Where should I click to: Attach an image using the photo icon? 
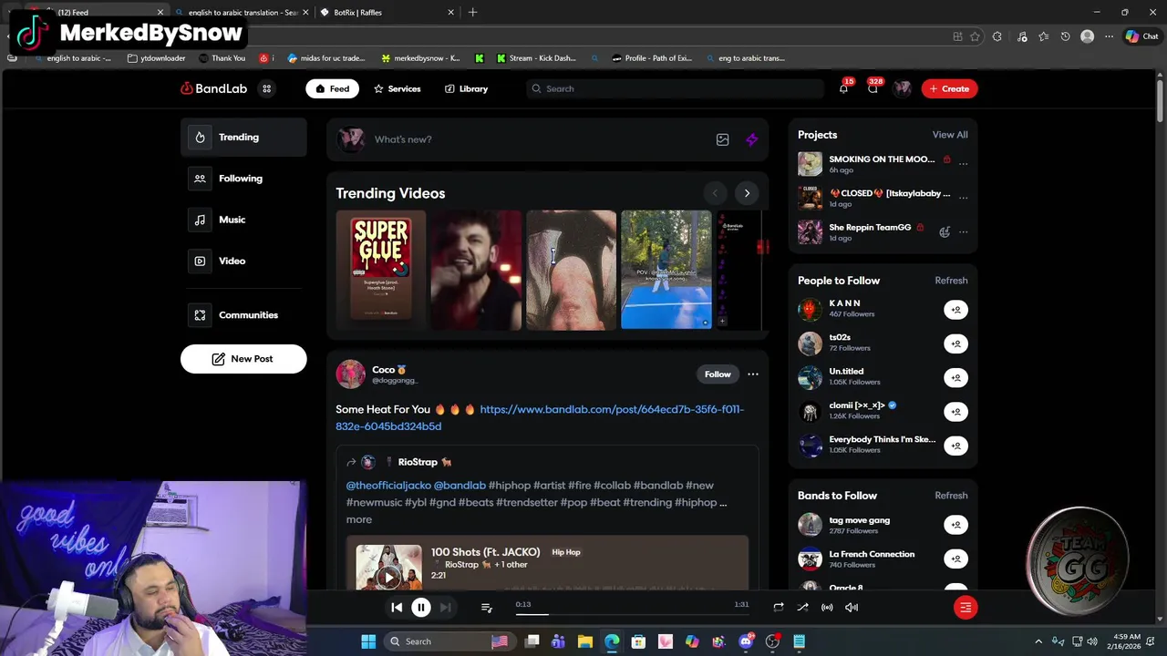[x=722, y=139]
